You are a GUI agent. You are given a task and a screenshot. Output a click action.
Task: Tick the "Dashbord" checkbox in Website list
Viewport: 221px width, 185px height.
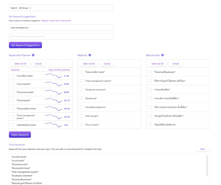pos(82,98)
